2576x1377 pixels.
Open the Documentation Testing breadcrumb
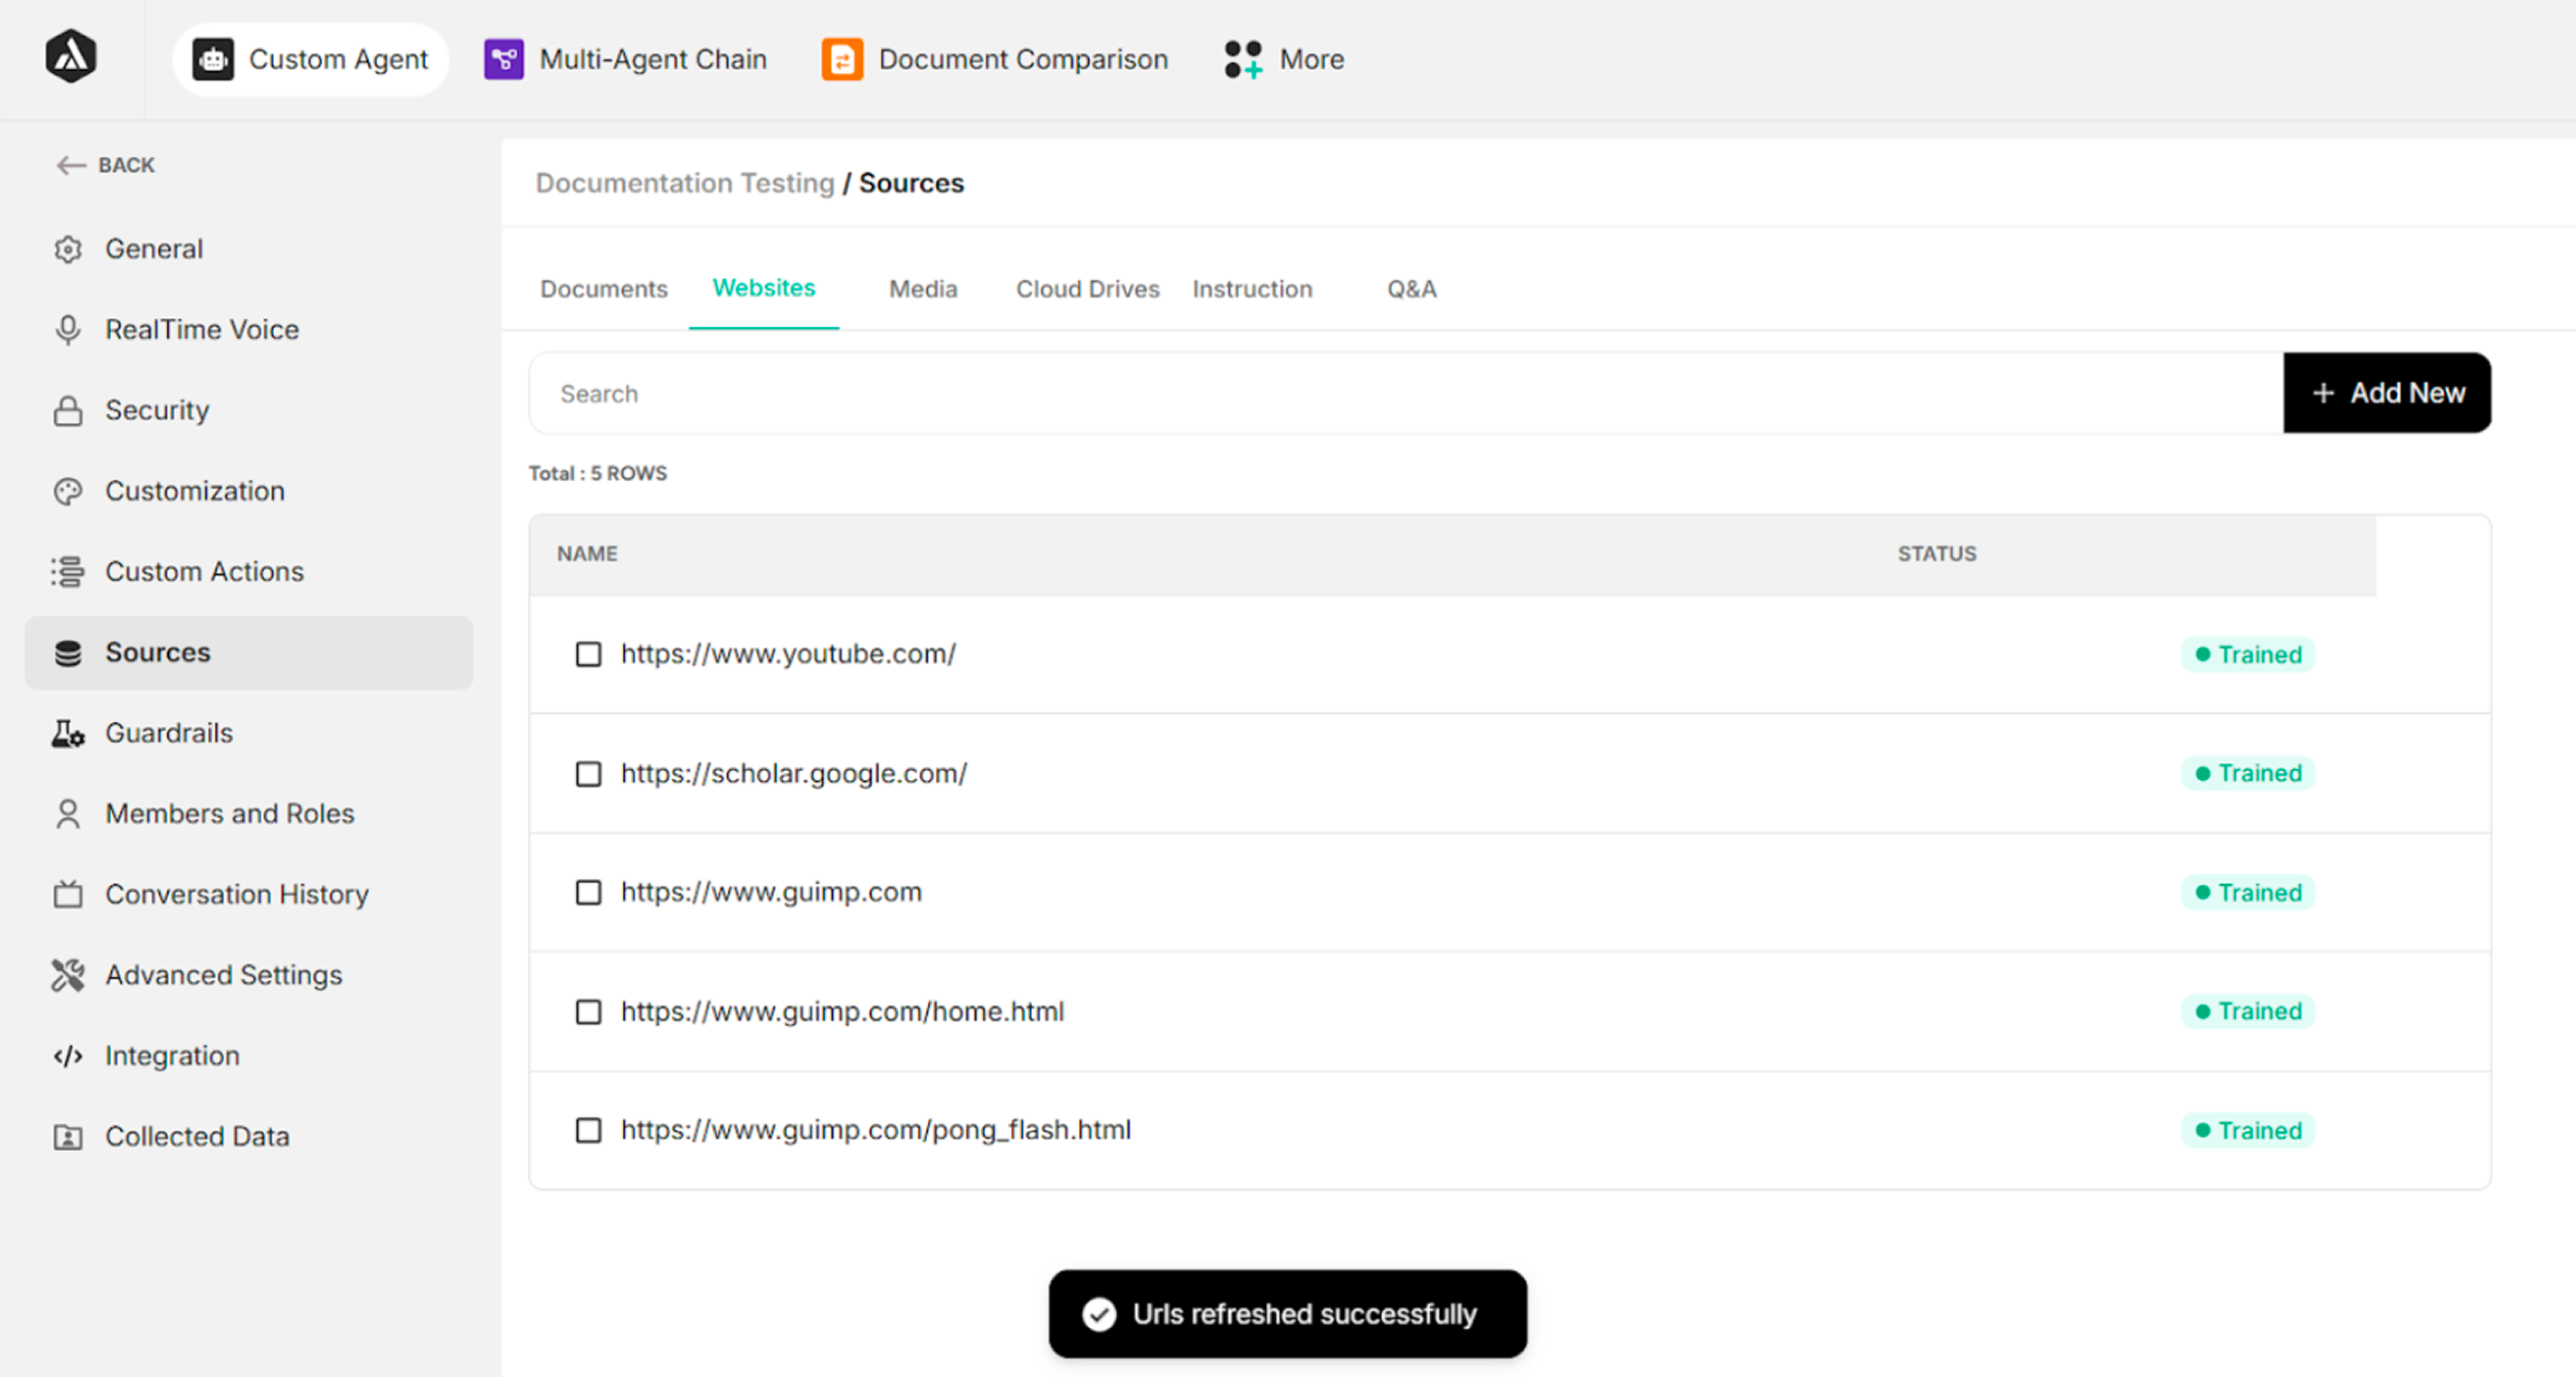(x=684, y=183)
